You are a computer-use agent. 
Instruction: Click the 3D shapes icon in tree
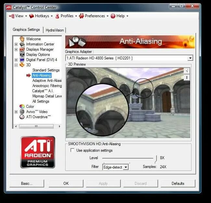pyautogui.click(x=22, y=65)
